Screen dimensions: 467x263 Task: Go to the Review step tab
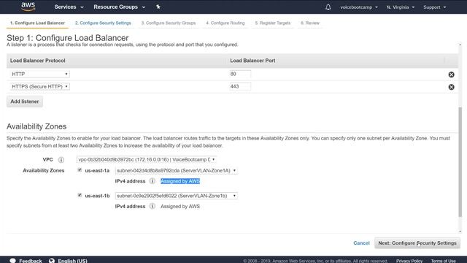coord(310,23)
